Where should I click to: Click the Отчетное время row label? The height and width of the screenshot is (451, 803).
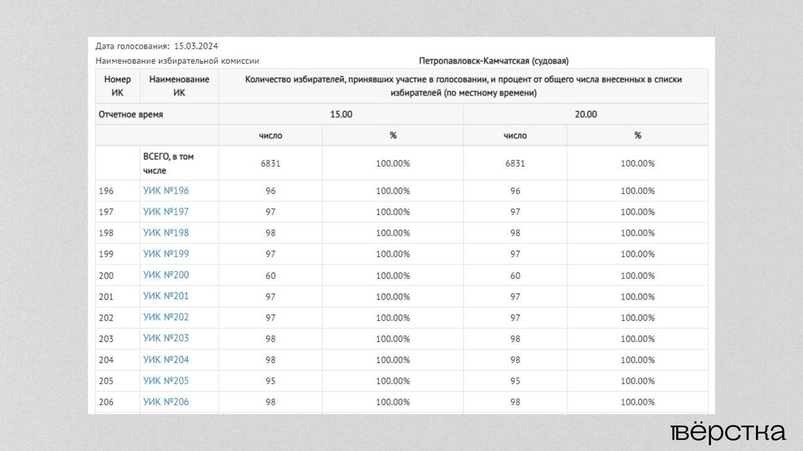point(130,115)
